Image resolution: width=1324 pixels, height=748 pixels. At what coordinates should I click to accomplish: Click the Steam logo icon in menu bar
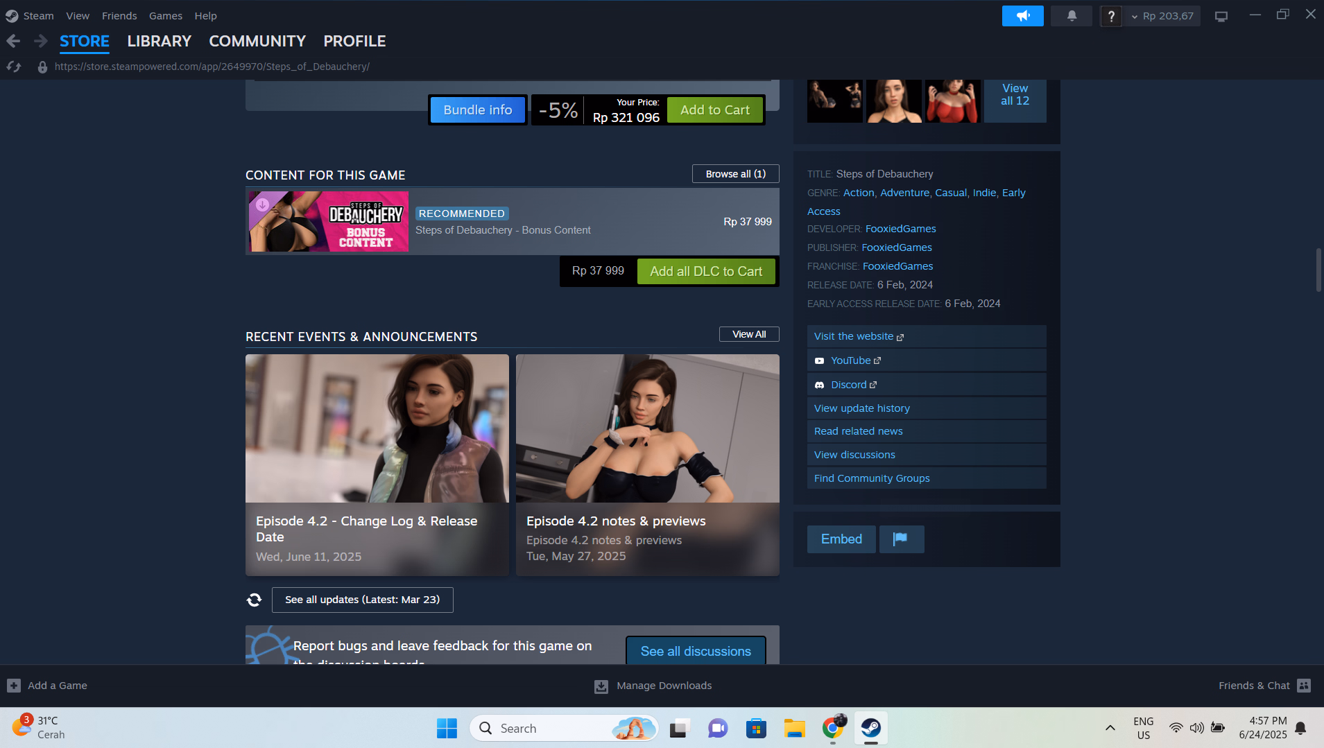coord(12,15)
